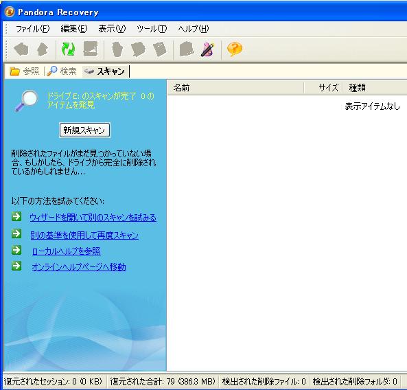
Task: Click the Up/Home arrow toolbar icon
Action: coord(43,49)
